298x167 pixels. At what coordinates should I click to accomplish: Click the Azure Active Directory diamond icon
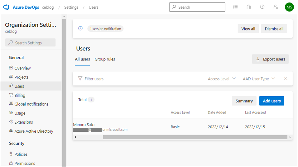tap(11, 131)
